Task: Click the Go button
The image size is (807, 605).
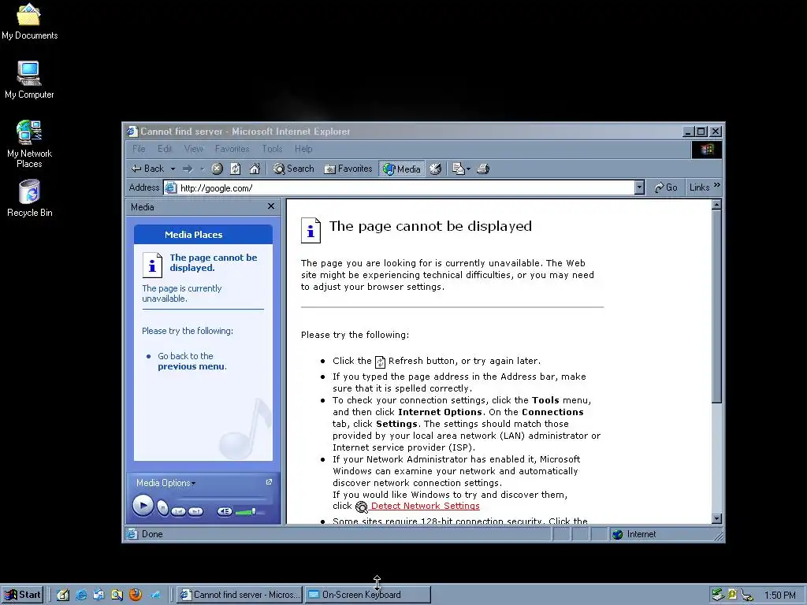Action: pyautogui.click(x=666, y=187)
